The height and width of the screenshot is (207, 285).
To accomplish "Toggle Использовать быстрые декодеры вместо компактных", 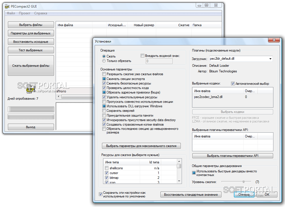I will (194, 173).
